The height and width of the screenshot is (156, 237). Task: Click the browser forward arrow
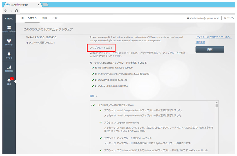point(11,11)
